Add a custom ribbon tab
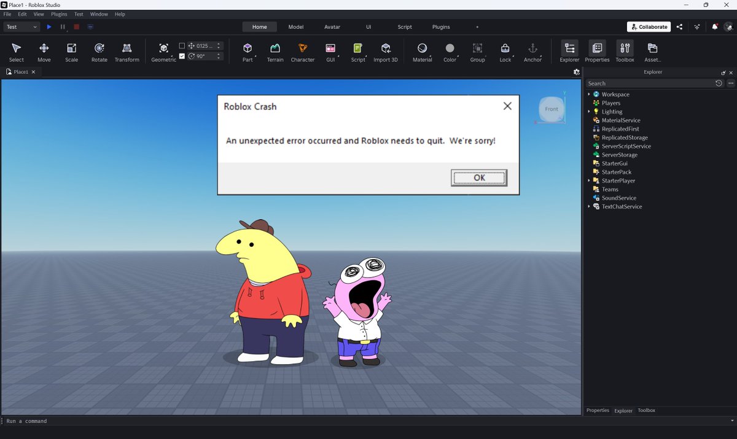The width and height of the screenshot is (737, 439). click(477, 27)
